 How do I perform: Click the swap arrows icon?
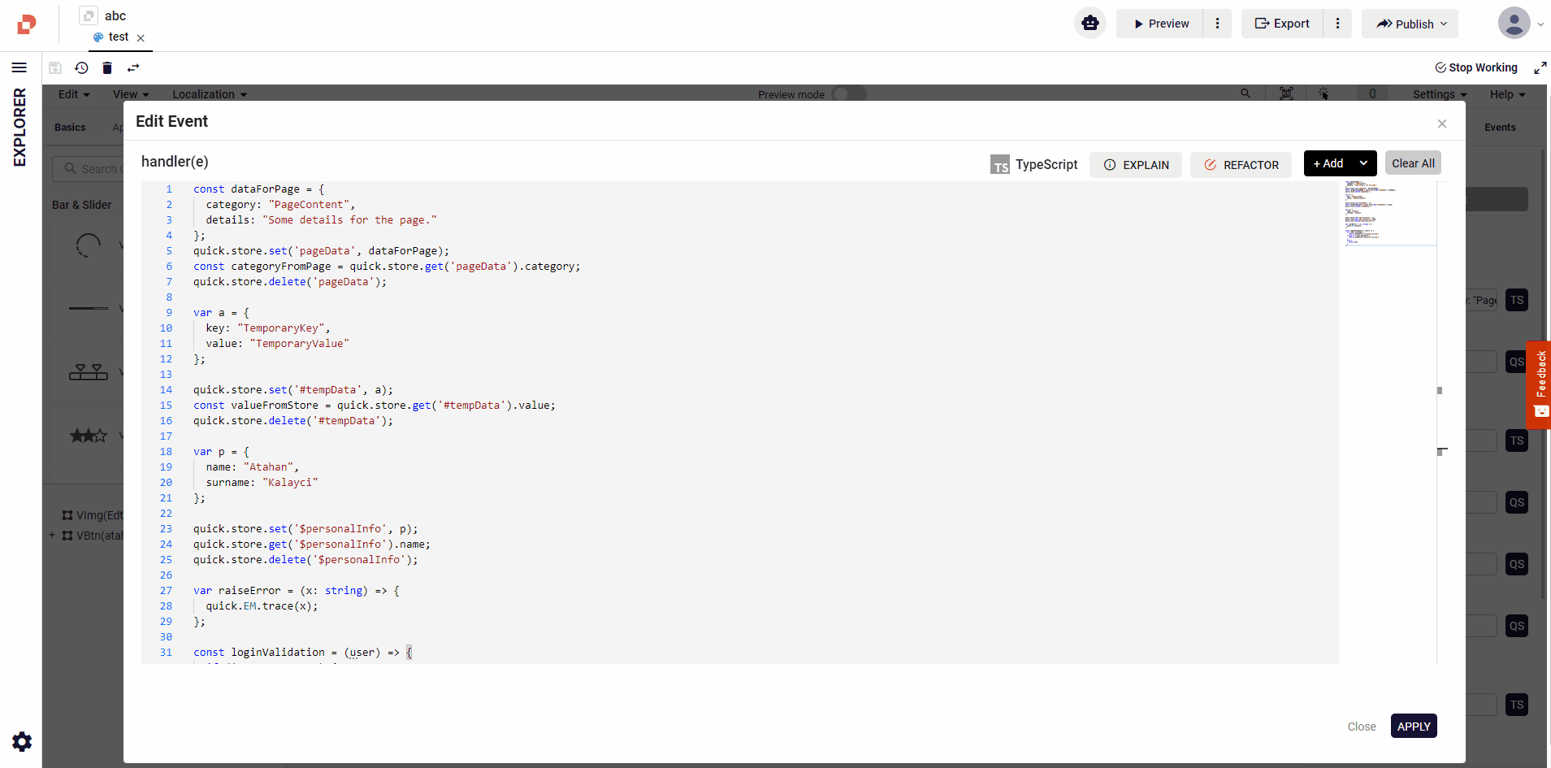[x=133, y=68]
